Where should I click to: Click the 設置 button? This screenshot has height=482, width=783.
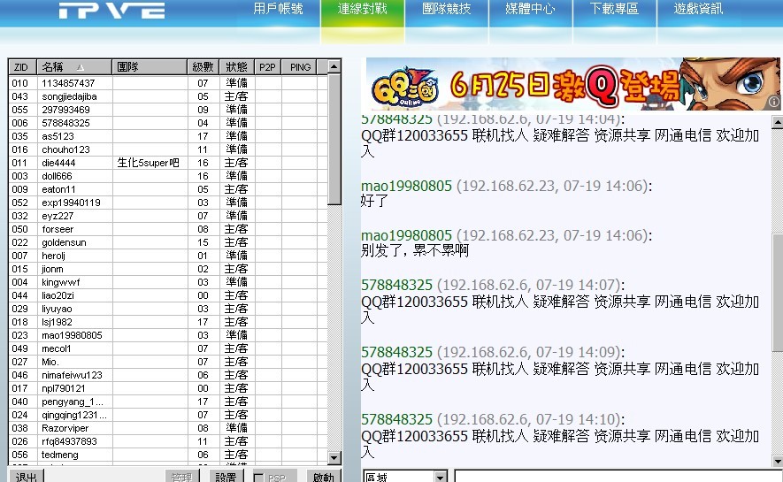(226, 477)
